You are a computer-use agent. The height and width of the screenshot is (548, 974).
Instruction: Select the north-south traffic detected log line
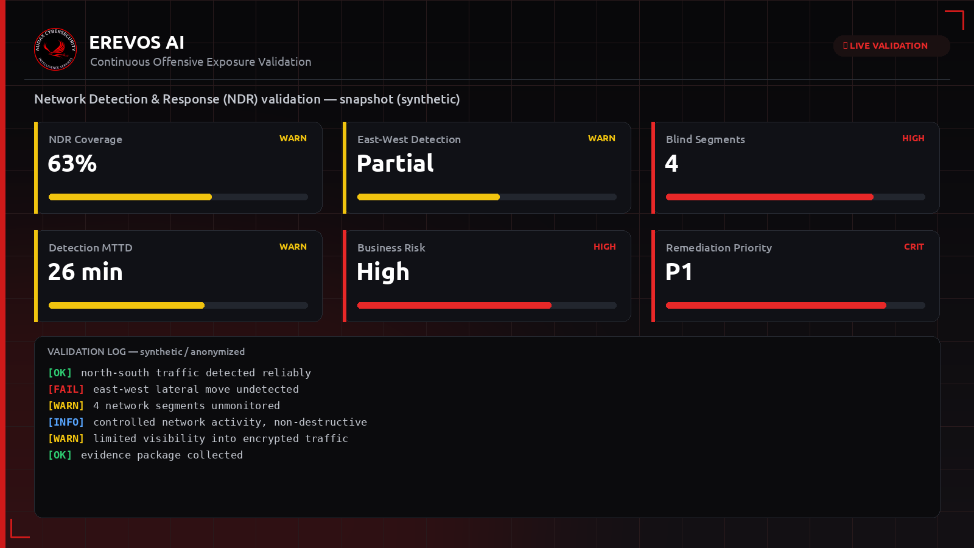pos(180,373)
